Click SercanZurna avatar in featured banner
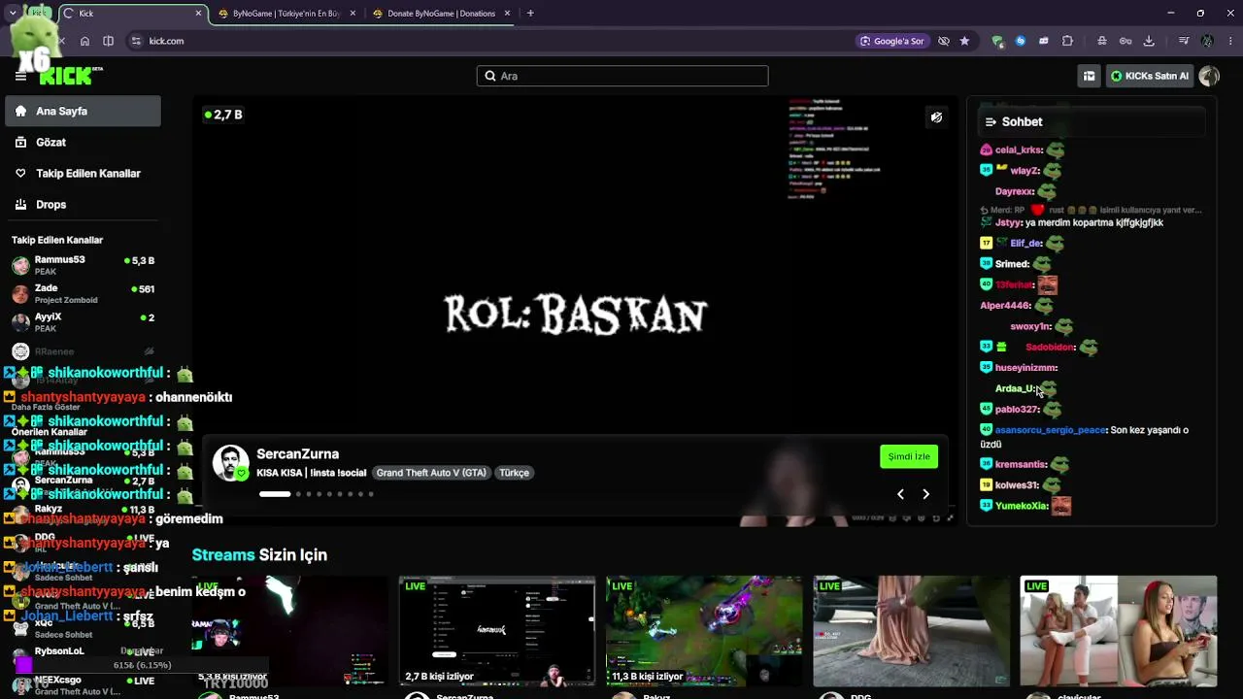Image resolution: width=1243 pixels, height=699 pixels. 231,463
